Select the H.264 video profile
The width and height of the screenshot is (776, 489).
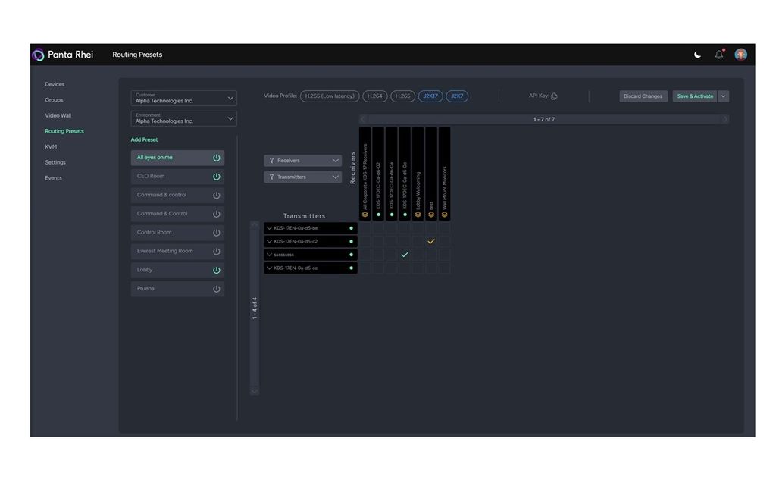[x=375, y=96]
